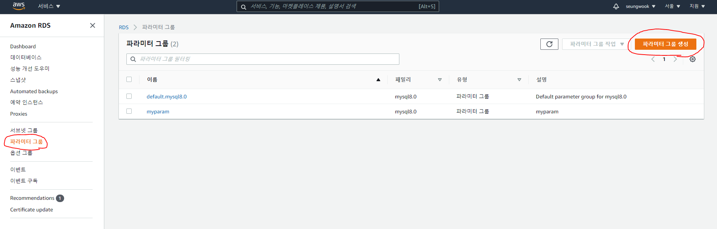Screen dimensions: 717x229
Task: Open 데이터베이스 in sidebar
Action: [x=26, y=57]
